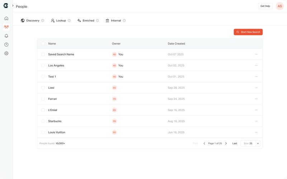Image resolution: width=287 pixels, height=179 pixels.
Task: Select the People icon in sidebar
Action: click(x=6, y=27)
